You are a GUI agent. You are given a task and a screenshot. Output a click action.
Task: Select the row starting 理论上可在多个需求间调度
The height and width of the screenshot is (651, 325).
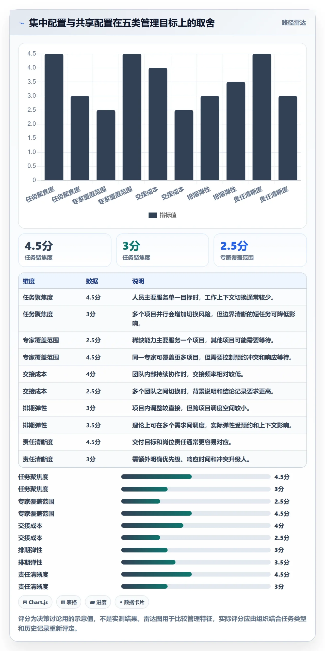coord(162,425)
